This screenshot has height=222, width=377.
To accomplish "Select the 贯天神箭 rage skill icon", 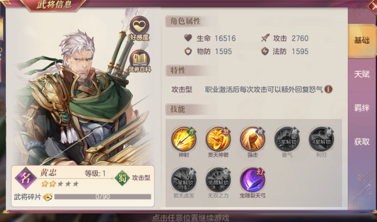I will pyautogui.click(x=218, y=139).
